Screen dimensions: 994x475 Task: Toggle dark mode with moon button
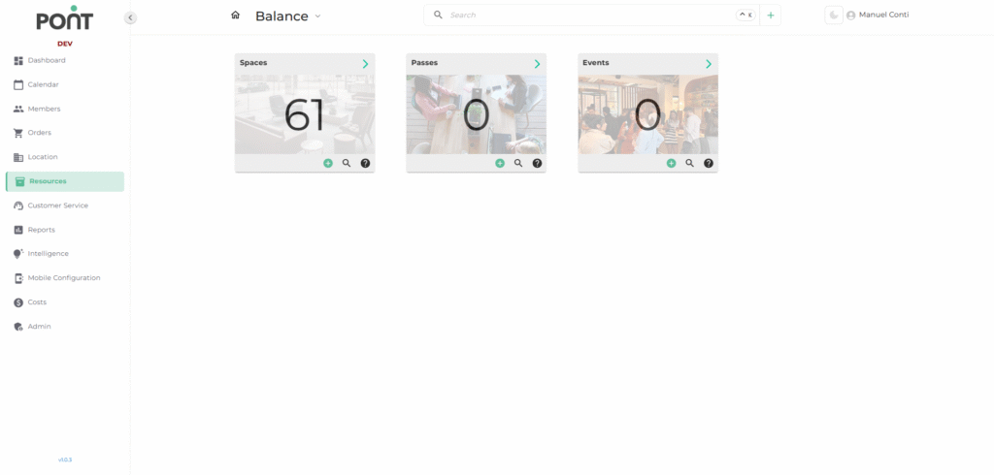click(x=833, y=16)
